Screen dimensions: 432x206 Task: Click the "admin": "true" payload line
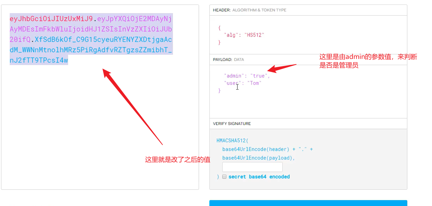tap(247, 76)
